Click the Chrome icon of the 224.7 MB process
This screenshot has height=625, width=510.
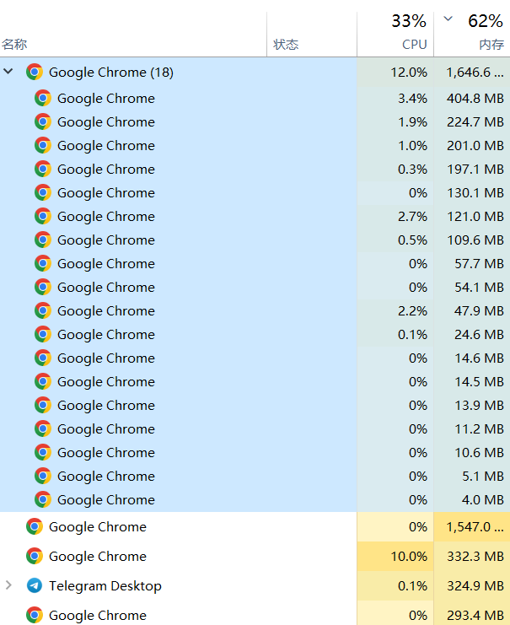pos(43,121)
